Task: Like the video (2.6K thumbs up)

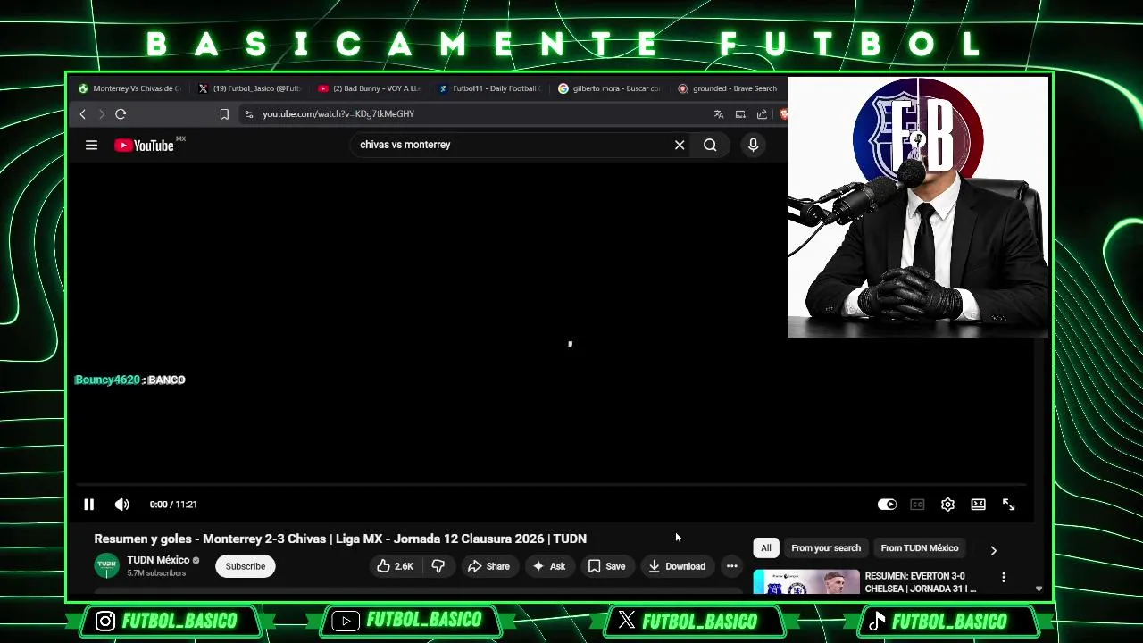Action: click(396, 566)
